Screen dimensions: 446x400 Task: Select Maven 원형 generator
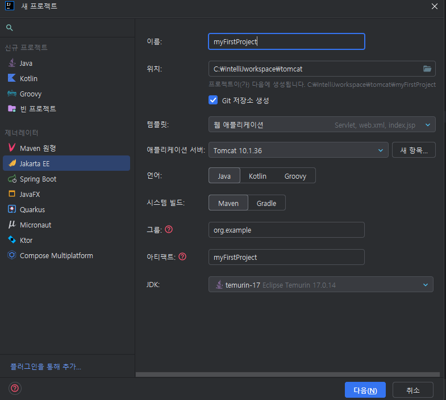(x=66, y=148)
